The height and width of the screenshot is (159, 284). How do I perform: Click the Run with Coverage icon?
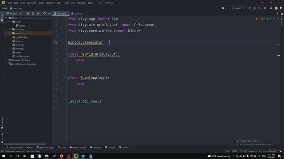click(x=260, y=8)
